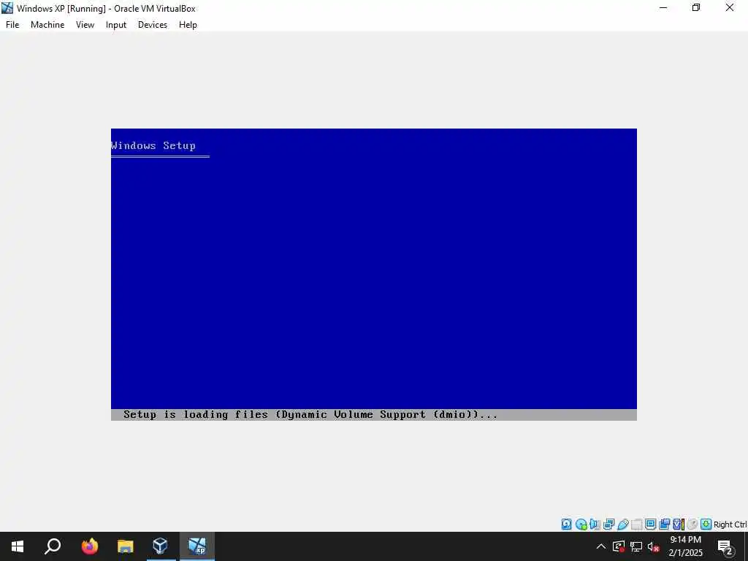Click the hard disk activity indicator icon
The width and height of the screenshot is (748, 561).
(x=566, y=524)
